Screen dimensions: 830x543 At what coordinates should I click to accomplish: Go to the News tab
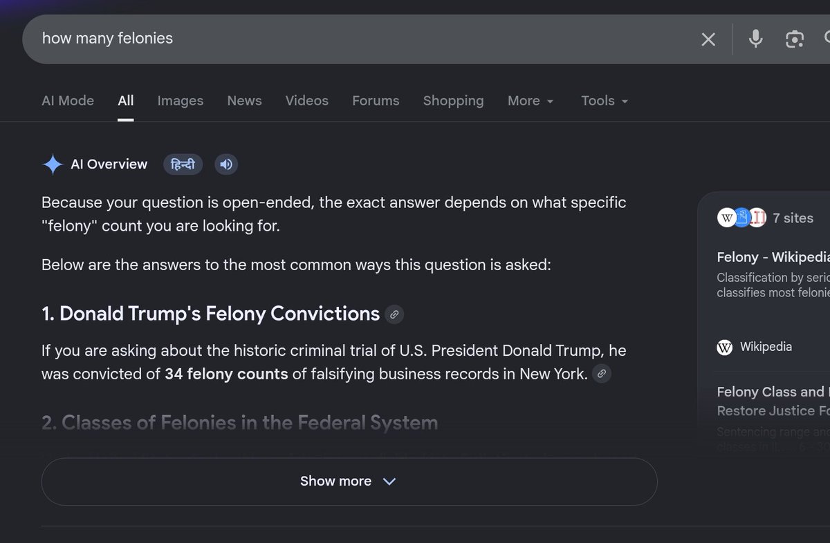(244, 101)
